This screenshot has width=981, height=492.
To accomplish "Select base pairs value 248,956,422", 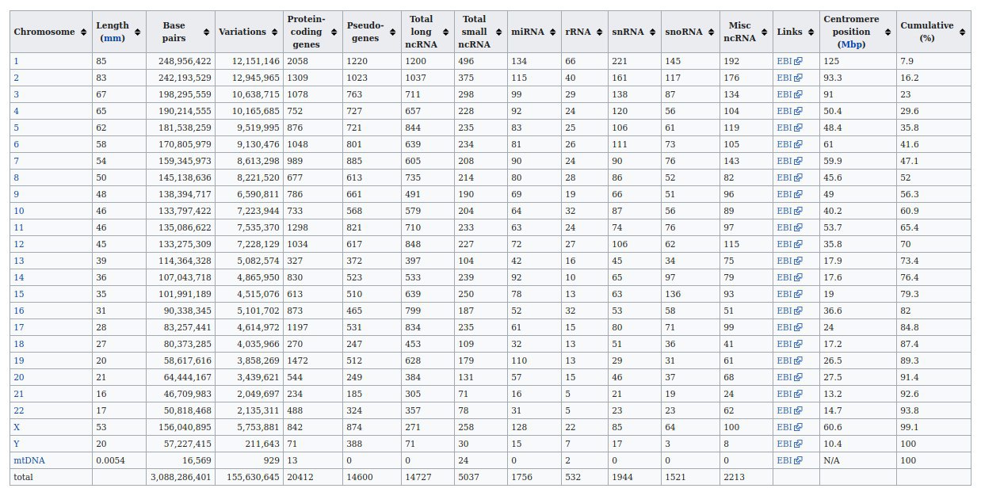I will click(183, 61).
